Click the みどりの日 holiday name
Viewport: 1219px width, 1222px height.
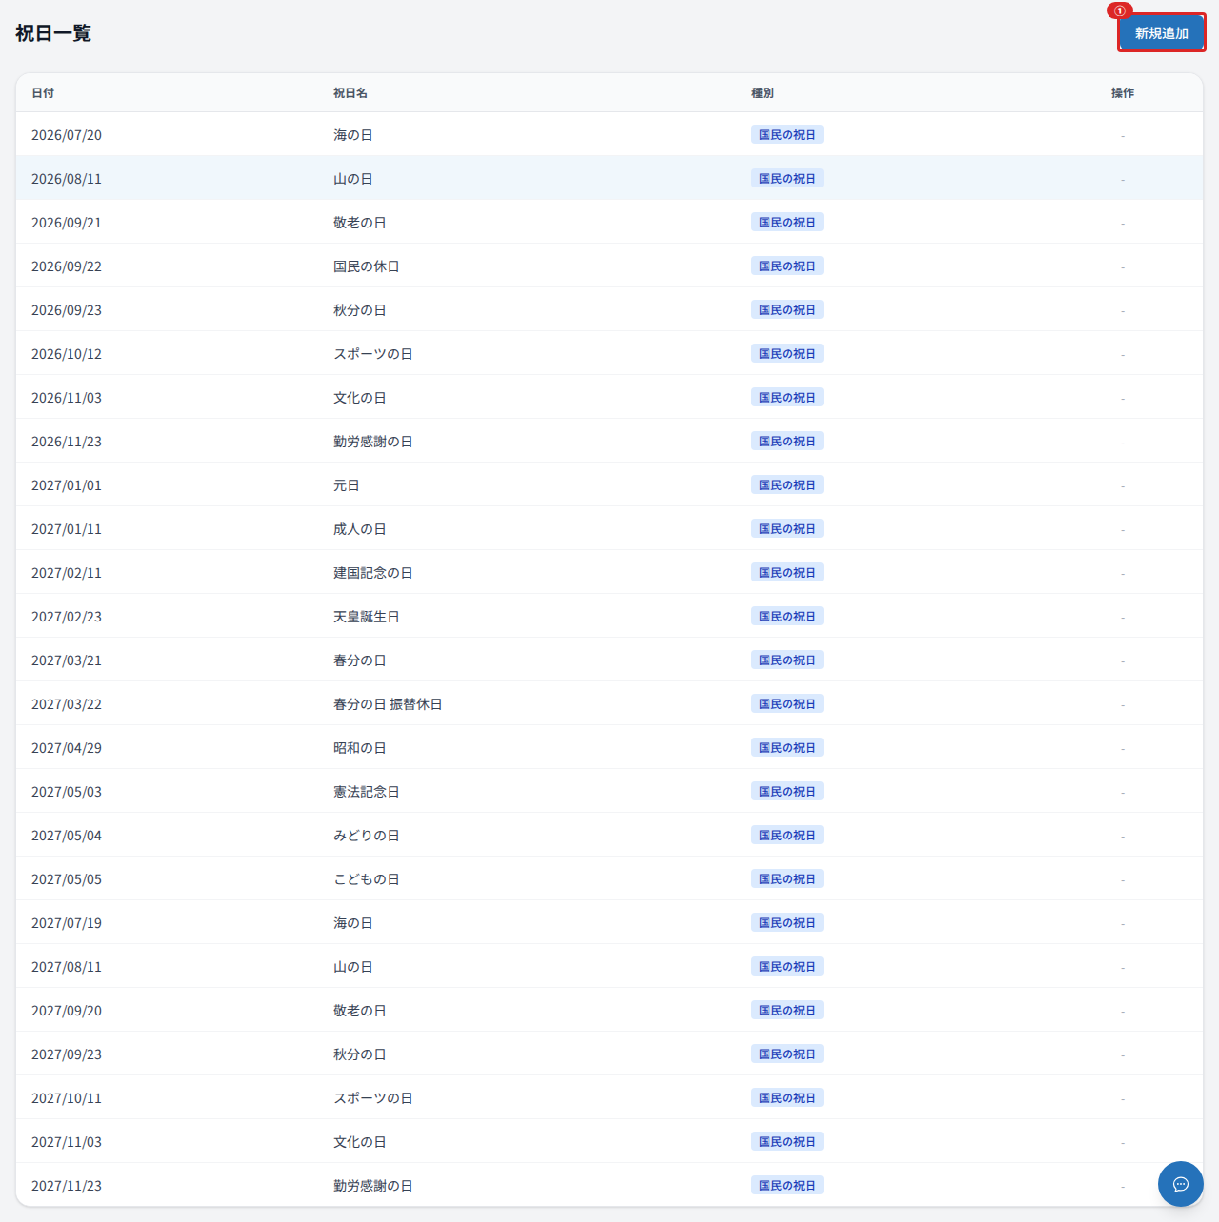367,836
